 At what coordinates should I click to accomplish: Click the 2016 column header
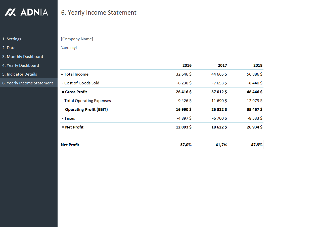pyautogui.click(x=187, y=66)
